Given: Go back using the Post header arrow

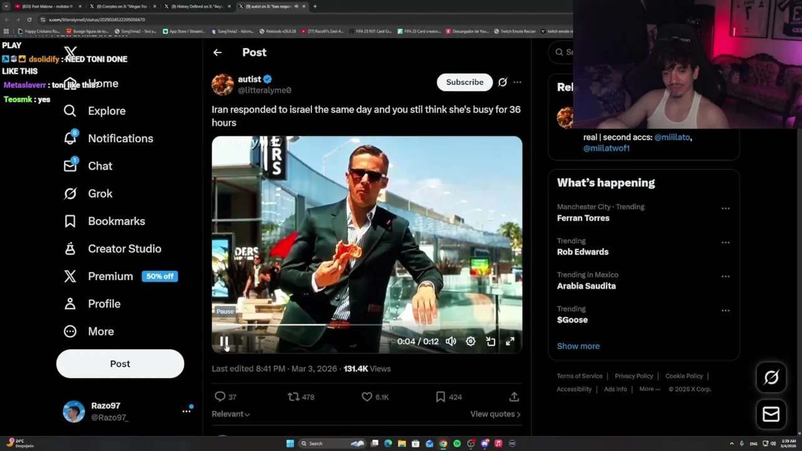Looking at the screenshot, I should 217,53.
